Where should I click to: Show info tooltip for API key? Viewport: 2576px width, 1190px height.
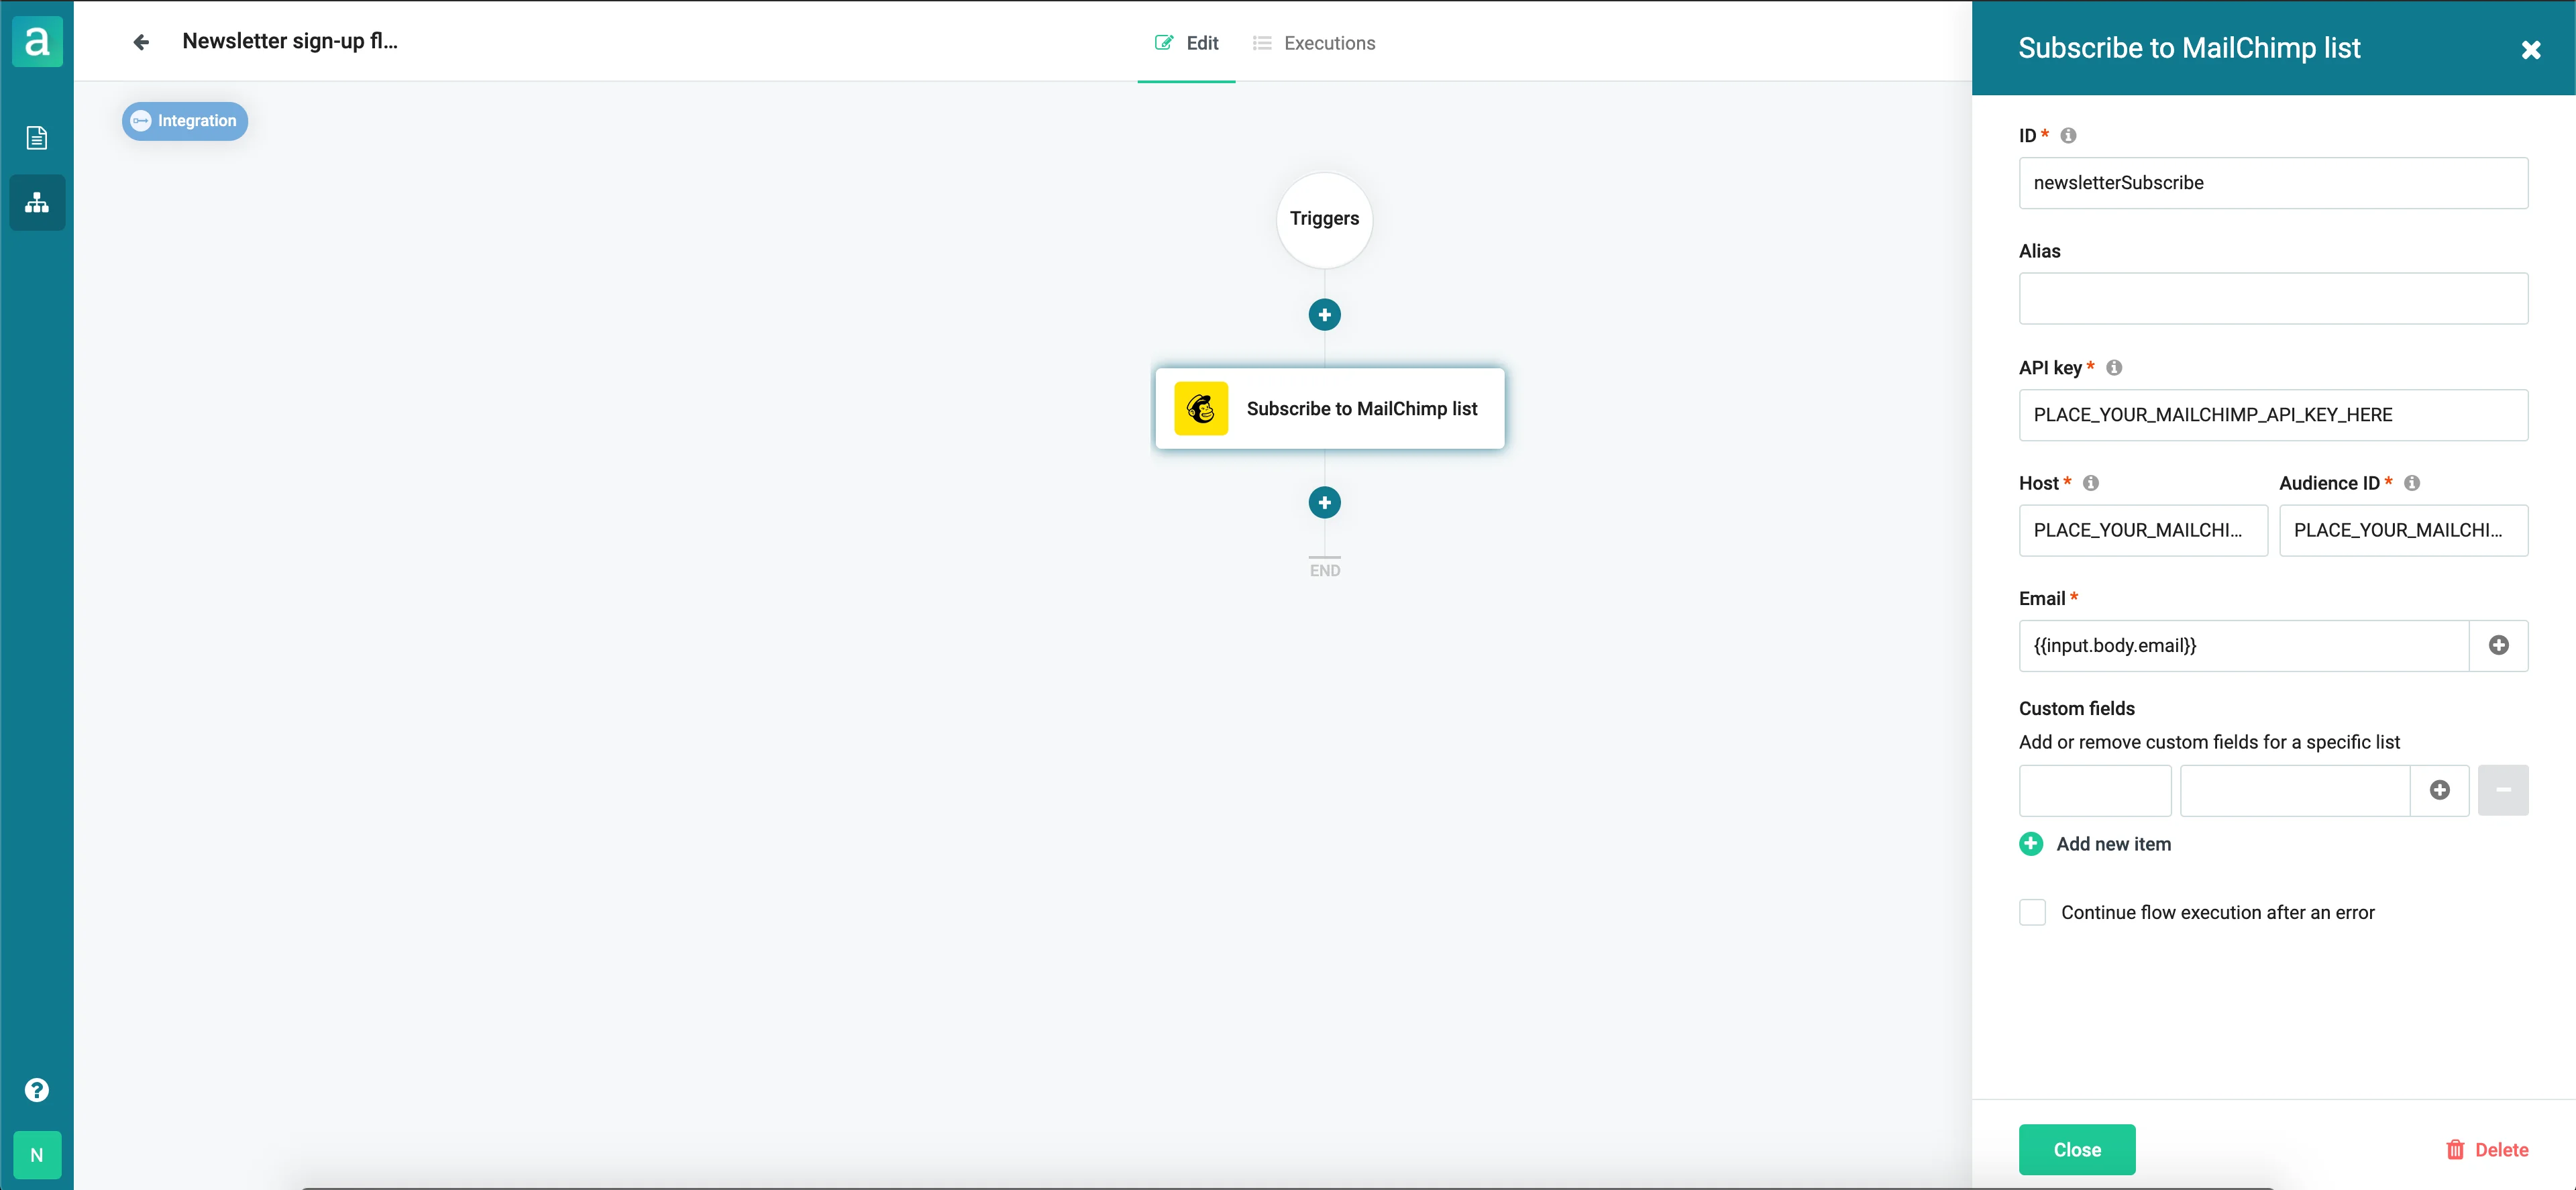pyautogui.click(x=2114, y=368)
